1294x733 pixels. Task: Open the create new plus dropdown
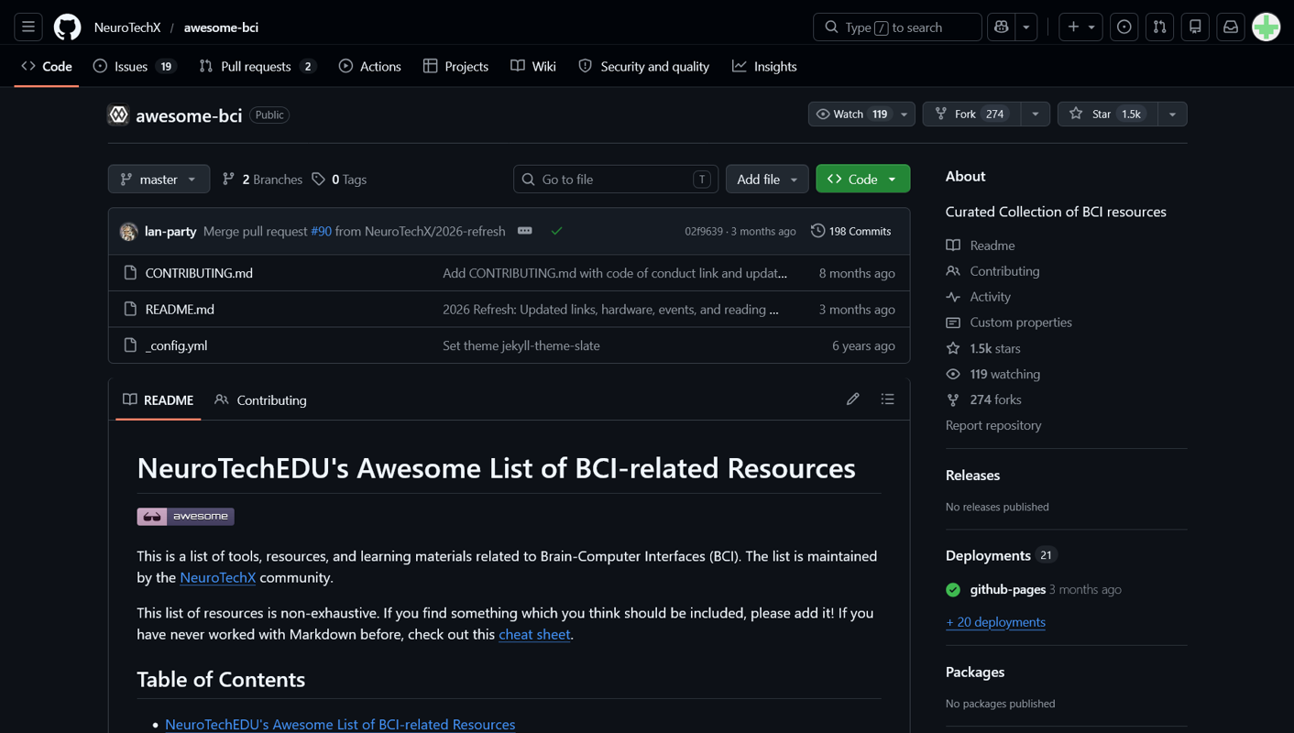(x=1081, y=27)
